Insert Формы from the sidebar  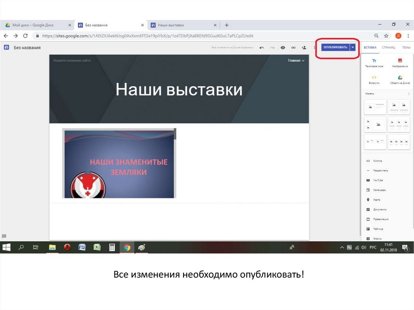pos(374,238)
